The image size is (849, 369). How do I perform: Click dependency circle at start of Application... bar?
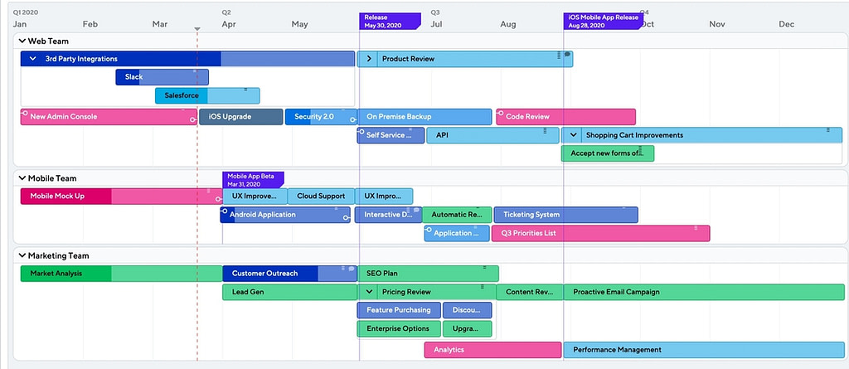(x=429, y=229)
